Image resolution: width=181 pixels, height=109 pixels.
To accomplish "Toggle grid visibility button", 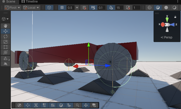I will (x=62, y=8).
